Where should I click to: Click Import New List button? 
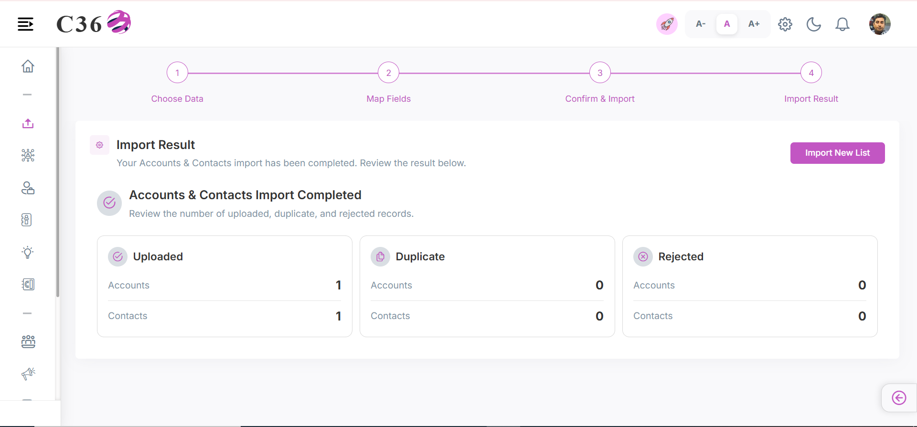[837, 153]
